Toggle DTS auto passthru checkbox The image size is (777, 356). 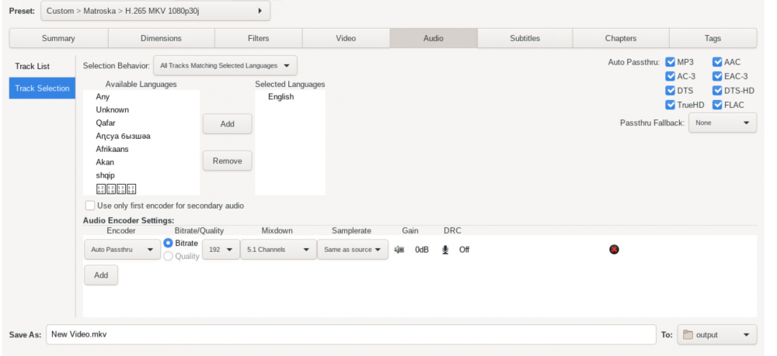coord(670,91)
